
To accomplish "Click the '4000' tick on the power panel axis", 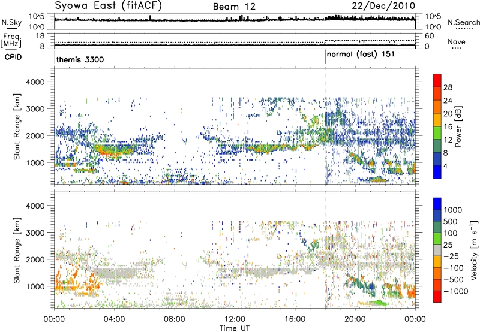I will (x=35, y=82).
